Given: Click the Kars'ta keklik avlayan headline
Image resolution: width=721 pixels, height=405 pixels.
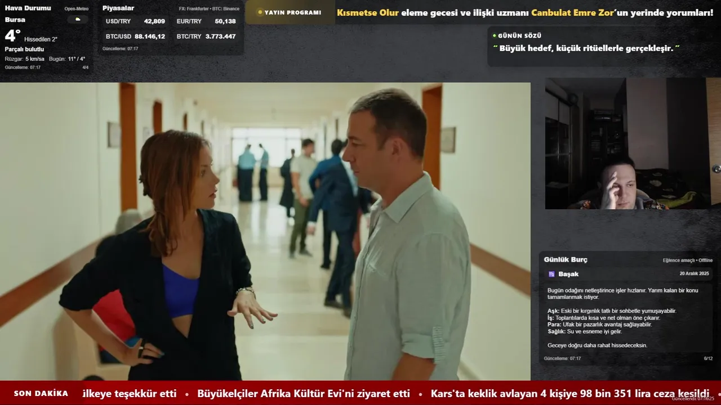Looking at the screenshot, I should pyautogui.click(x=569, y=394).
